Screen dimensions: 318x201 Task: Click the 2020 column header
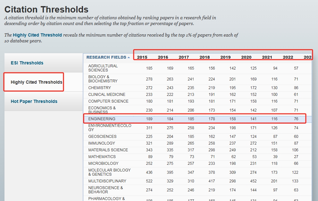coord(246,57)
